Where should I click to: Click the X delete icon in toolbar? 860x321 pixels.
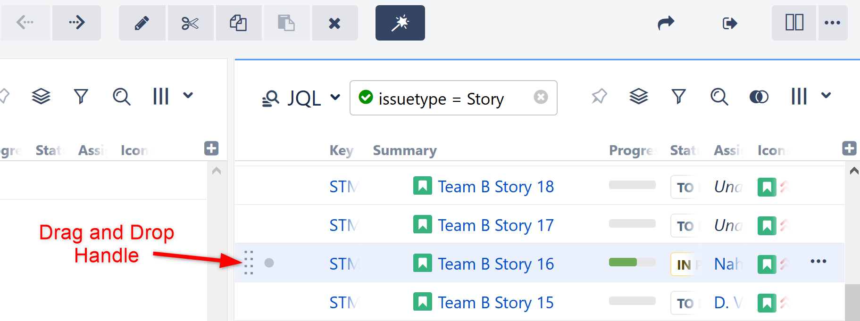pos(334,23)
